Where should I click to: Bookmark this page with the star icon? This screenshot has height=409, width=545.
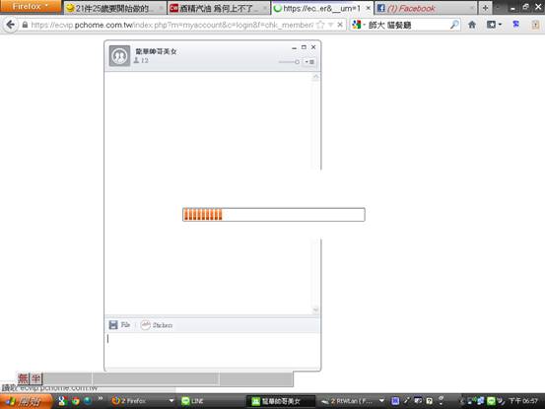(320, 25)
